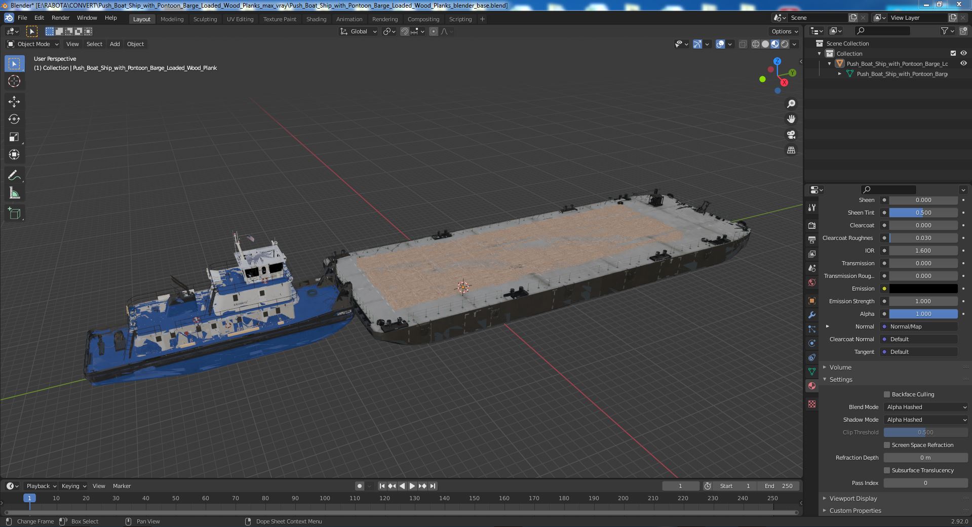Switch to the Shading workspace tab
Viewport: 972px width, 527px height.
316,19
